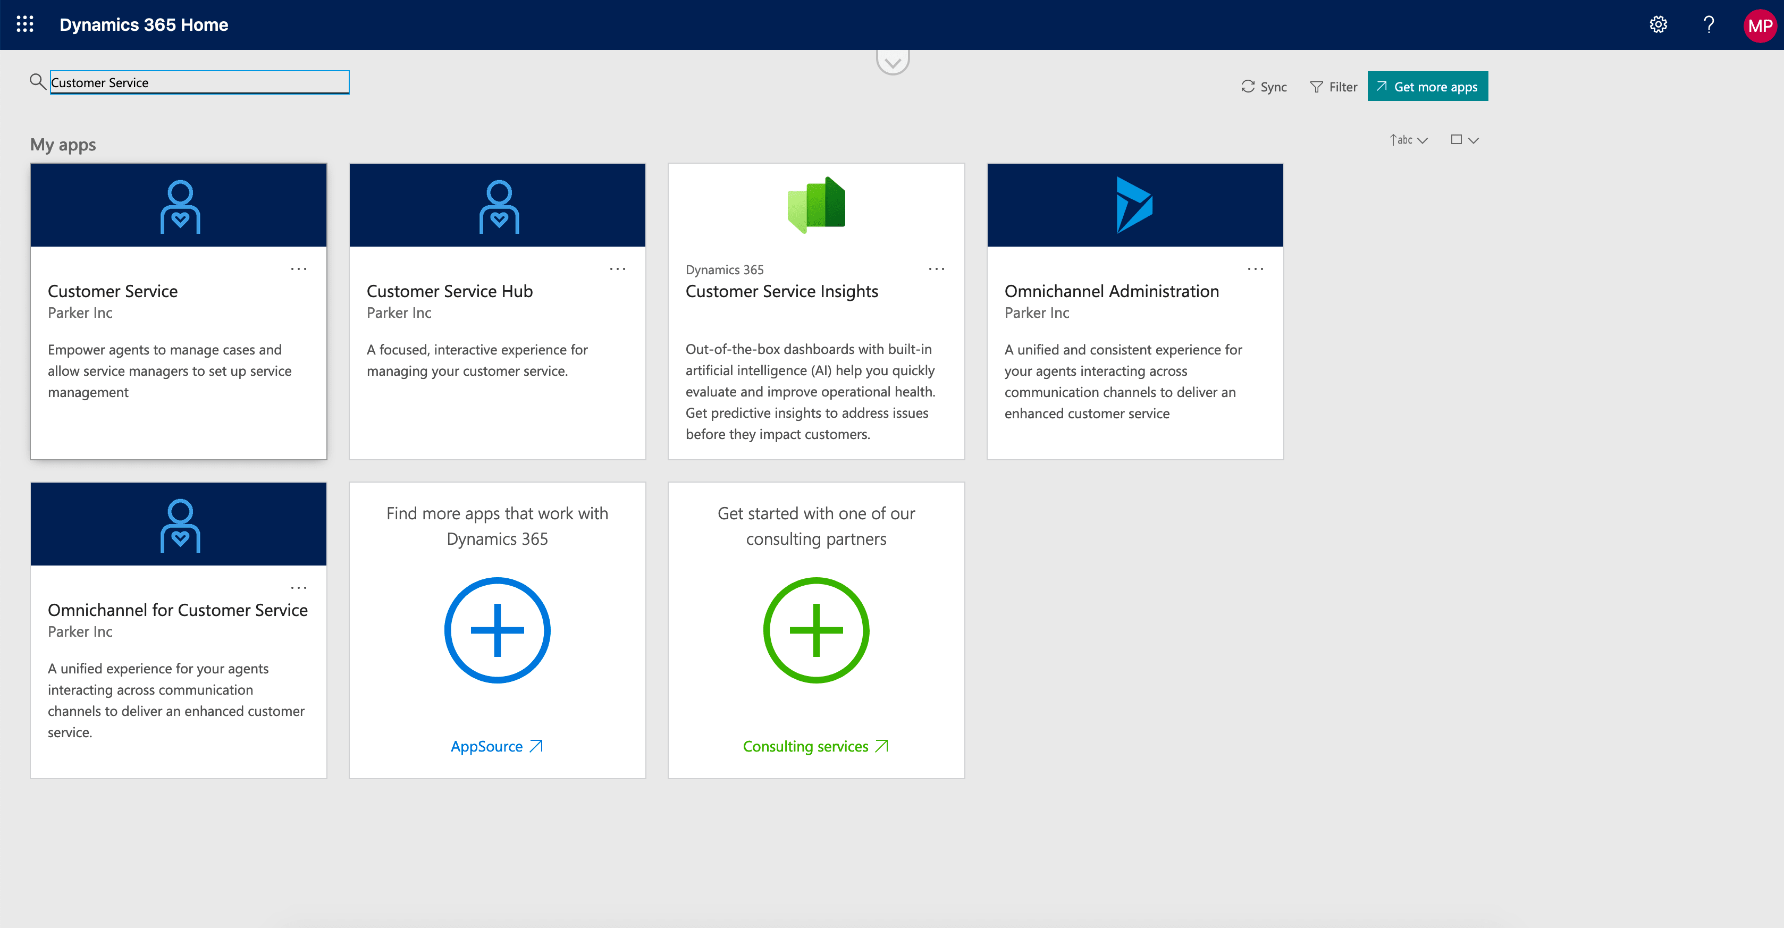Open more options on Omnichannel for Customer Service
This screenshot has height=928, width=1784.
click(299, 587)
